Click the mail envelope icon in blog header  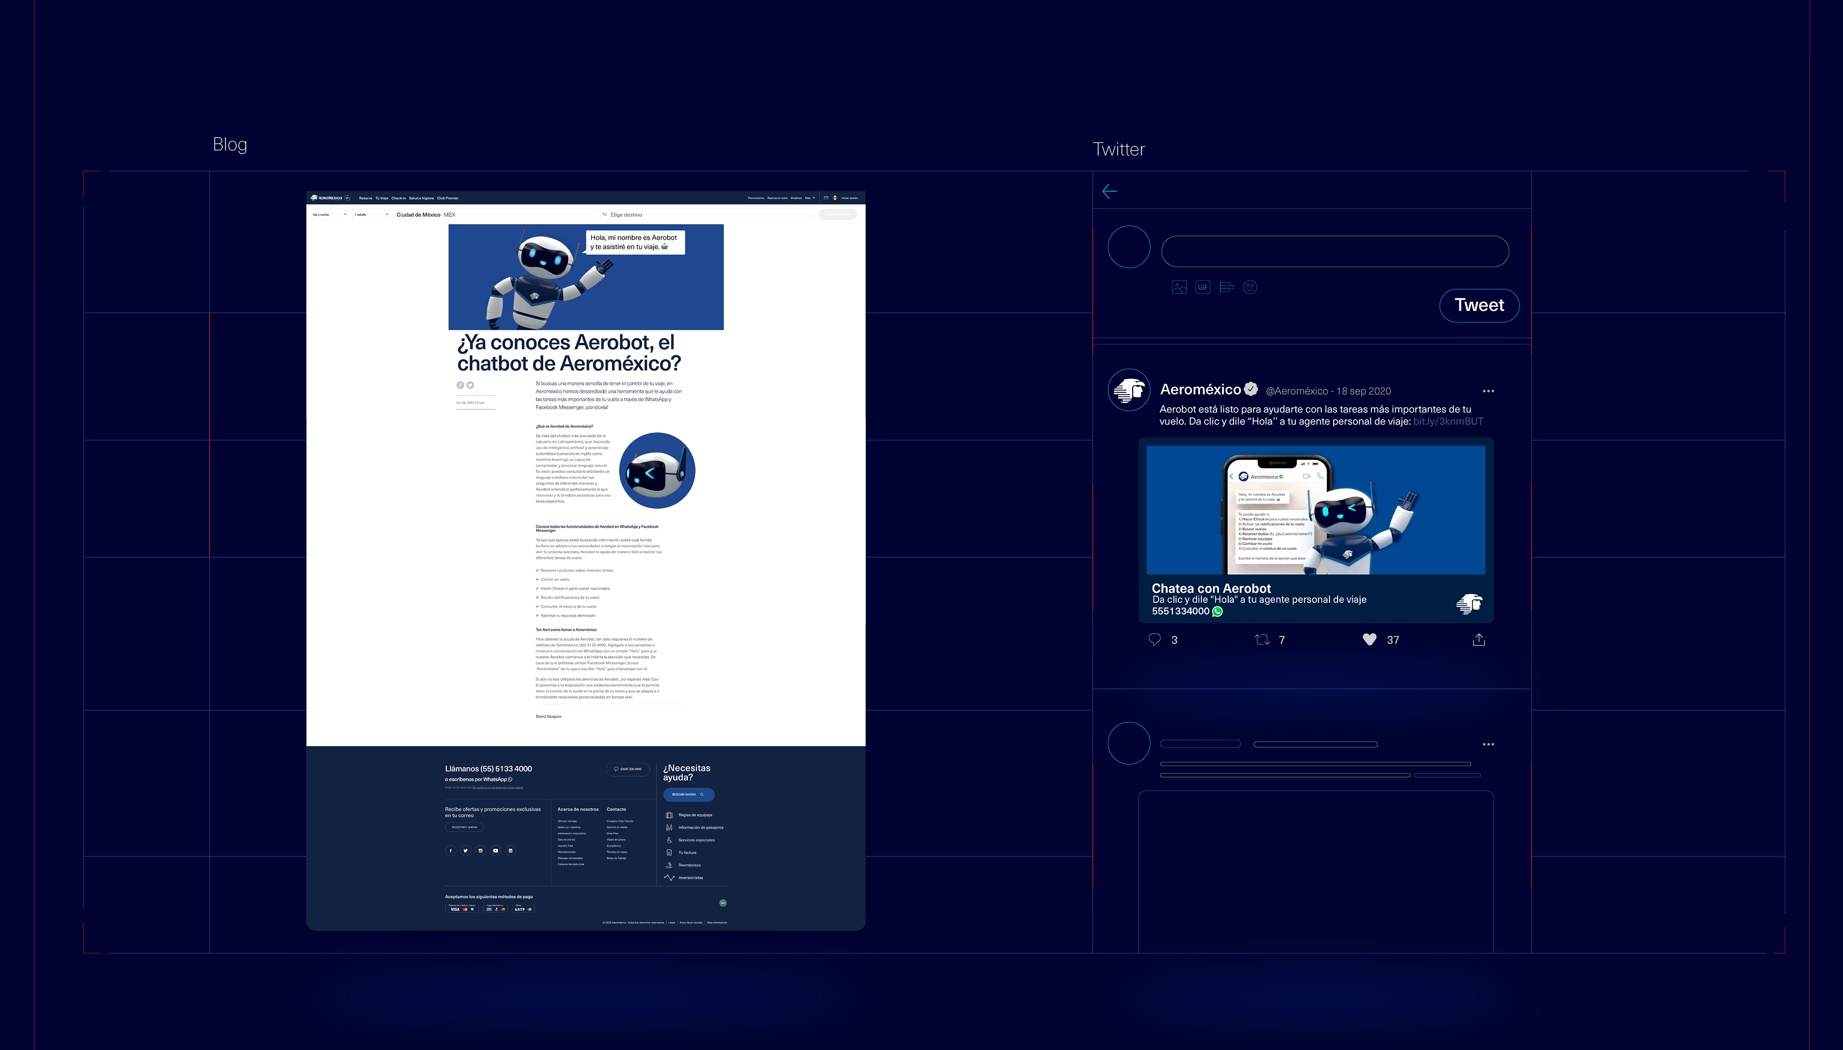coord(826,198)
